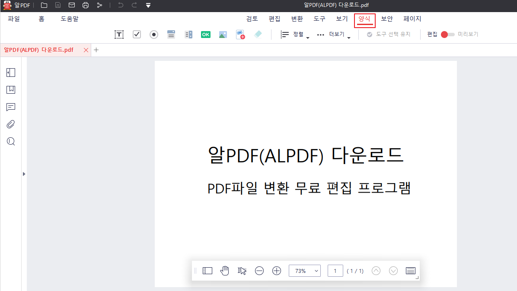Select the Text Field form tool
The image size is (517, 291).
click(x=119, y=34)
